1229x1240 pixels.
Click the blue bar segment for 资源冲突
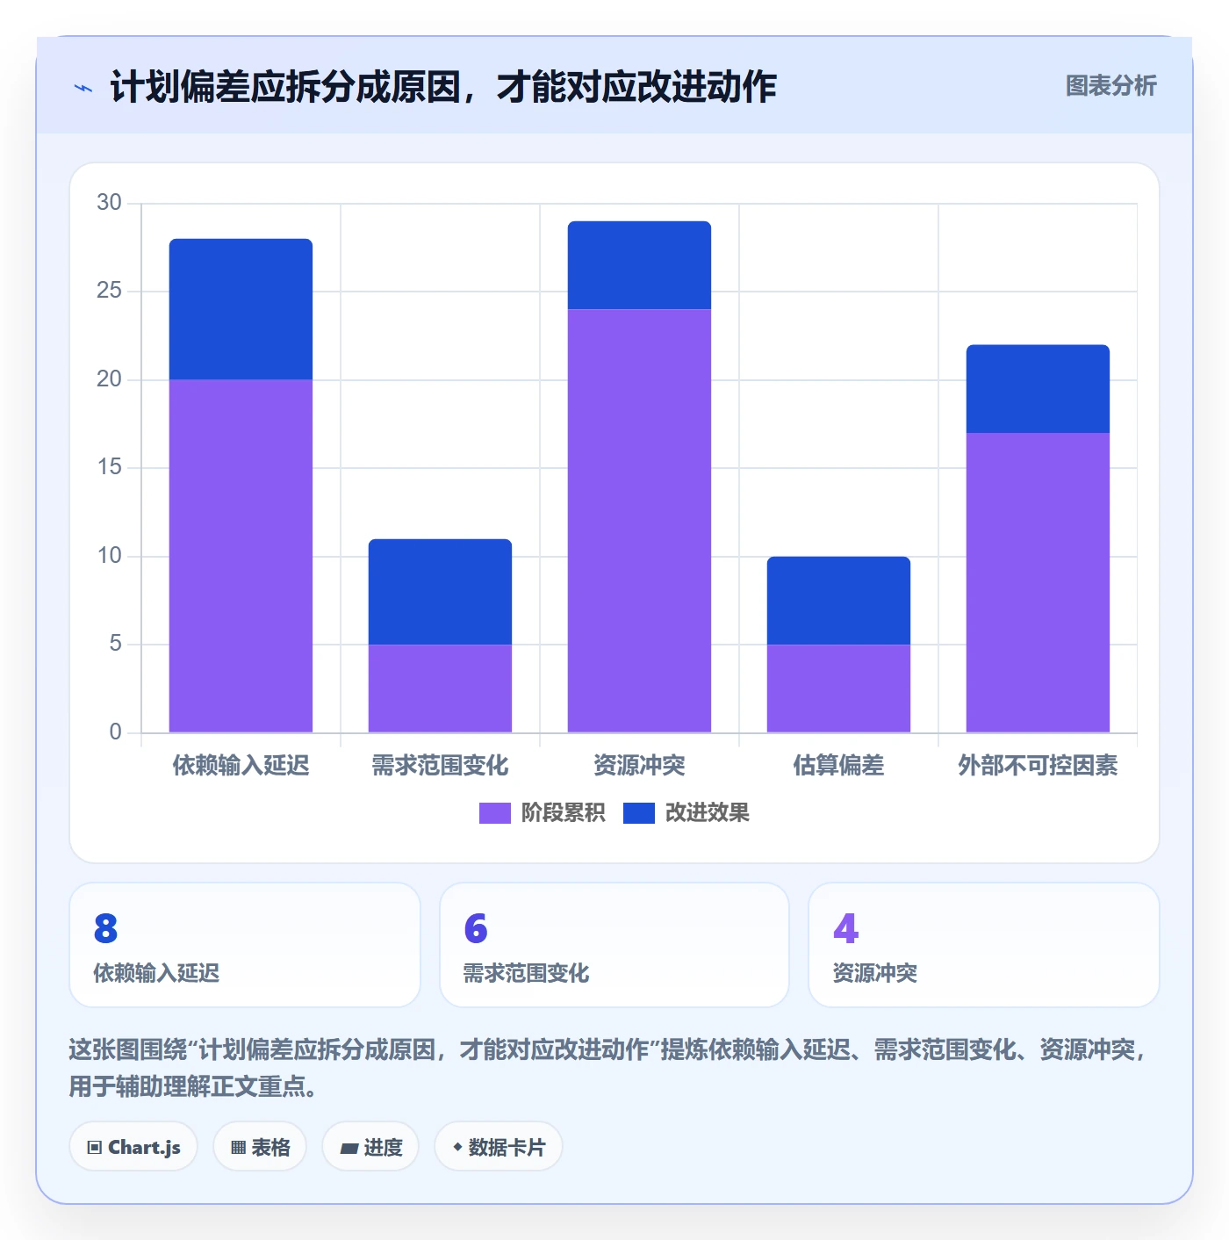[639, 265]
